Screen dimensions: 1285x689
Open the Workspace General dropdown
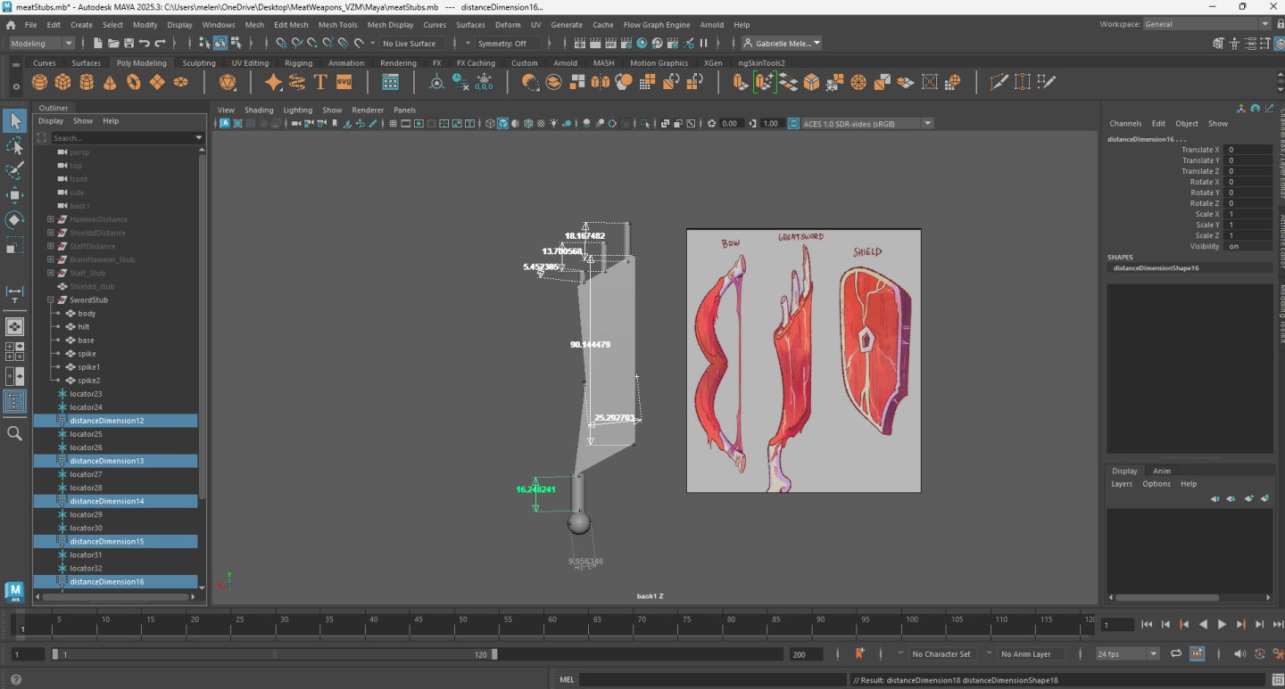(x=1207, y=24)
